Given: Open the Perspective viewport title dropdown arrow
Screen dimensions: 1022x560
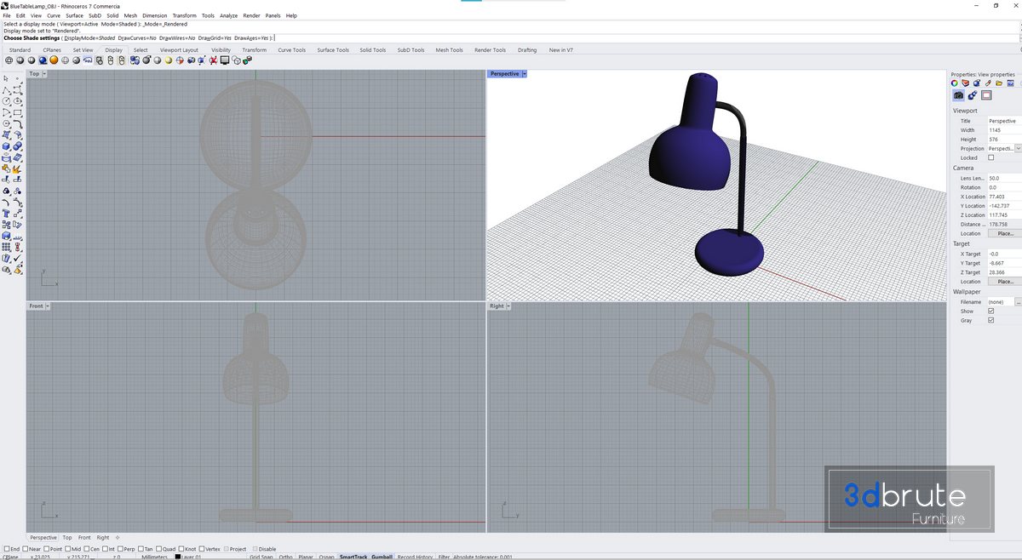Looking at the screenshot, I should pos(525,74).
